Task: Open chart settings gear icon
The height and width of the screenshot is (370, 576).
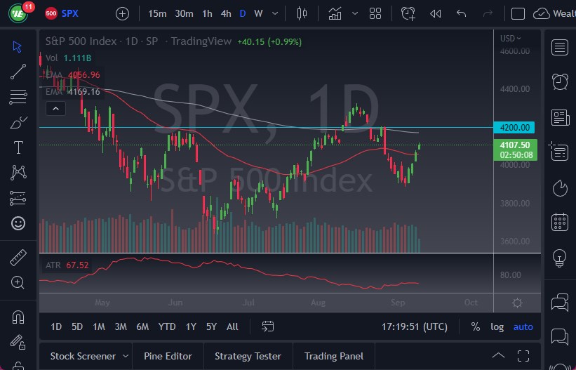Action: [x=517, y=303]
